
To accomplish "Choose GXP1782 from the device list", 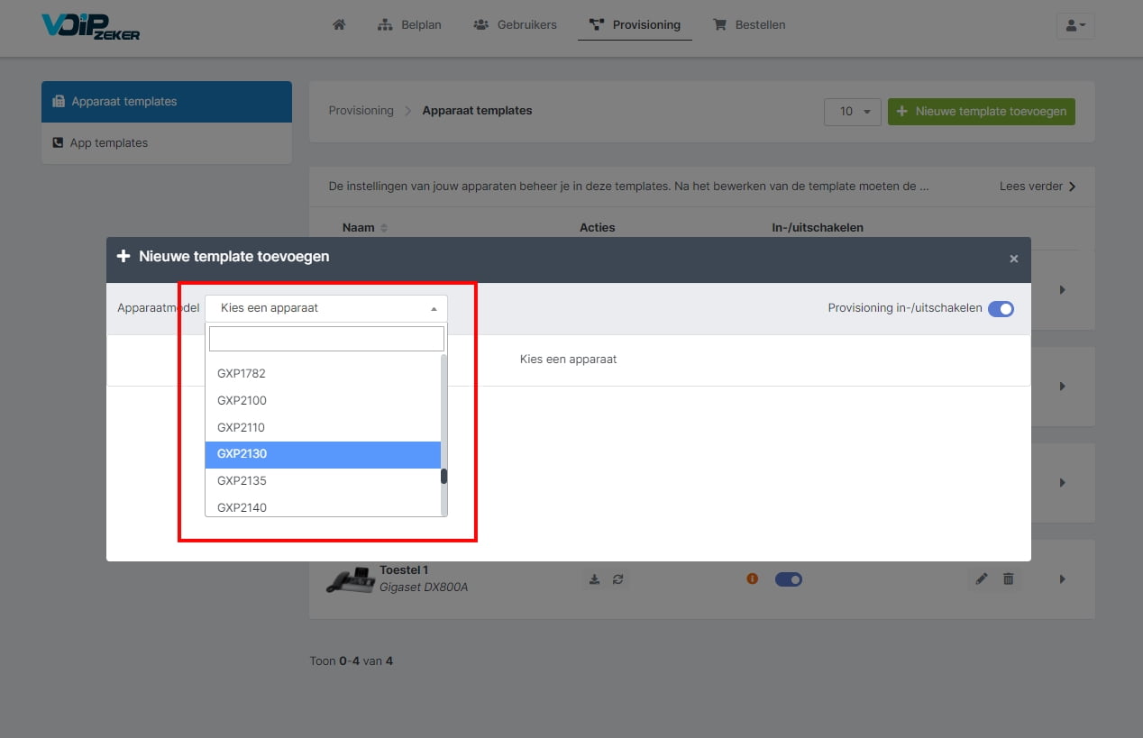I will click(x=323, y=373).
